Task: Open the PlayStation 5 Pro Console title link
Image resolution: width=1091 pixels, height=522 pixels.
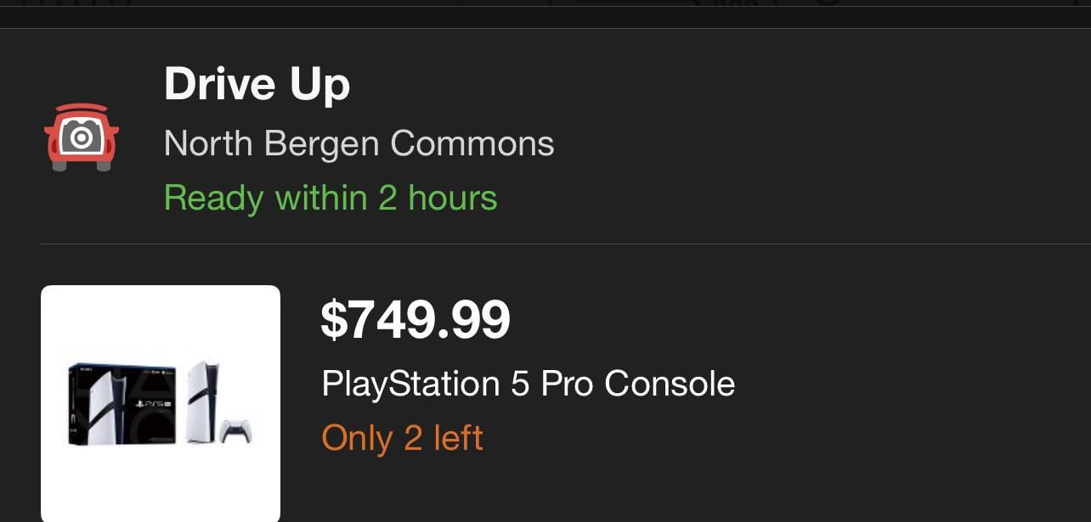Action: coord(528,384)
